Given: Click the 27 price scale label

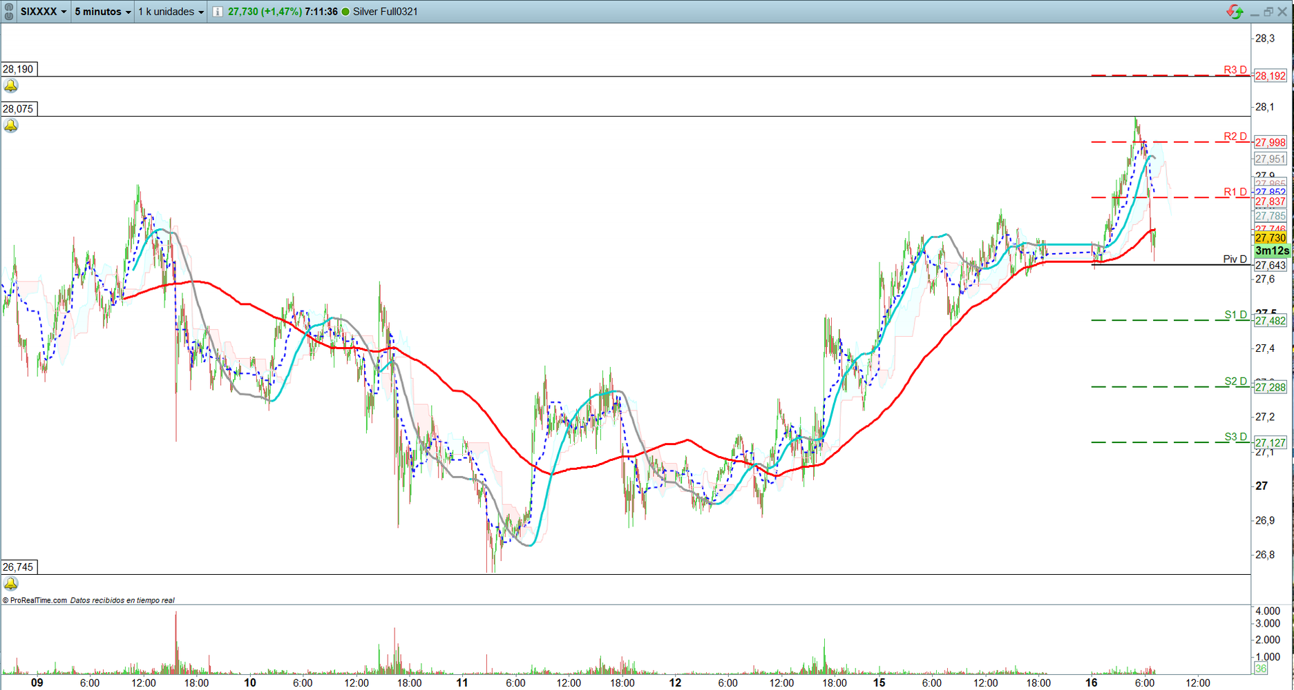Looking at the screenshot, I should tap(1262, 486).
